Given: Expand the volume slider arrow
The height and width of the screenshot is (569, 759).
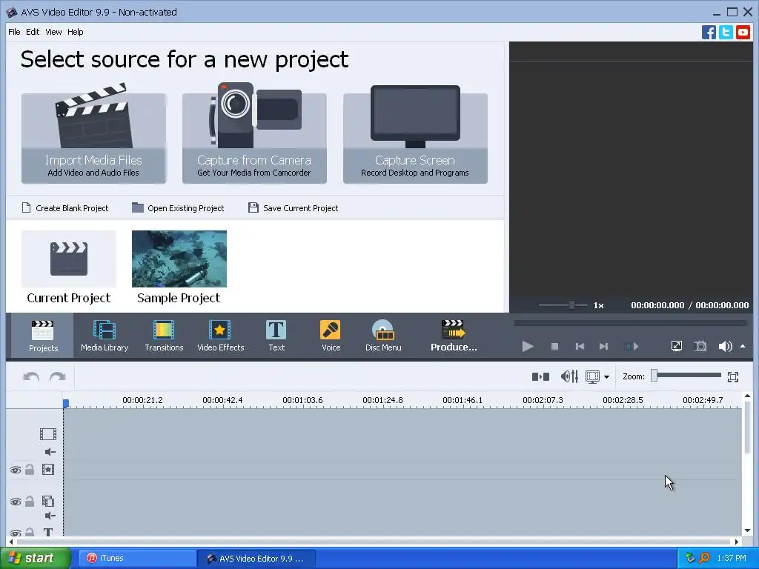Looking at the screenshot, I should point(743,347).
